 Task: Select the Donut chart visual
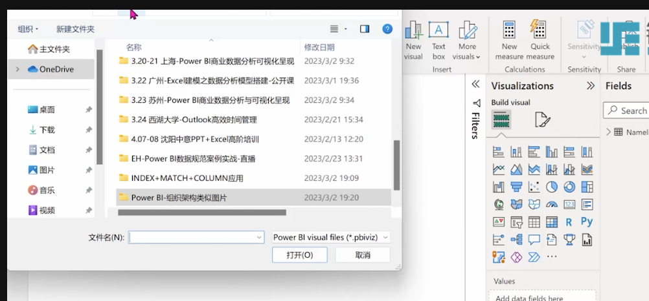tap(569, 187)
